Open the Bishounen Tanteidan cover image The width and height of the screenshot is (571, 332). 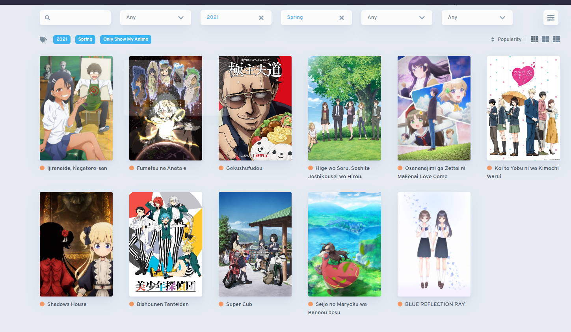[x=166, y=244]
